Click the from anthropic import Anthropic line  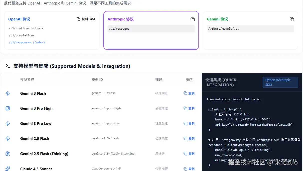pyautogui.click(x=233, y=99)
